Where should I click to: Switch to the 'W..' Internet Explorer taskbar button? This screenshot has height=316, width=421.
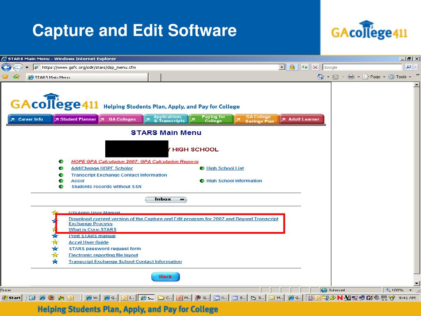(x=92, y=298)
